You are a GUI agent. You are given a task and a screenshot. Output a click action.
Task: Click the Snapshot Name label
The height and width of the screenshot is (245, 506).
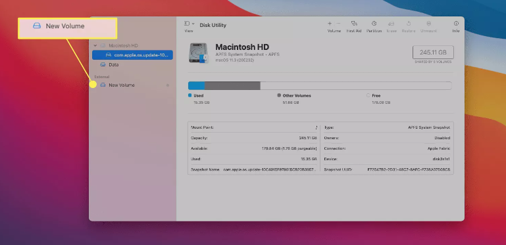point(205,169)
